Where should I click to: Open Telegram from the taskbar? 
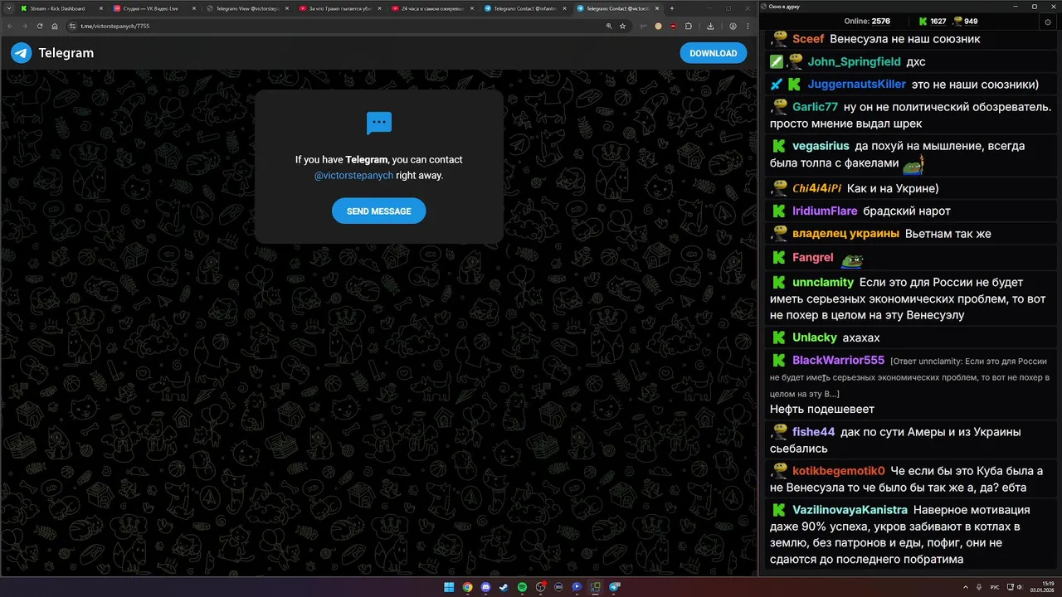click(615, 587)
